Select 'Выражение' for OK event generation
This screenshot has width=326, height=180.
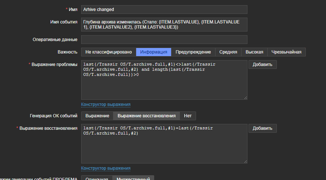click(x=97, y=116)
